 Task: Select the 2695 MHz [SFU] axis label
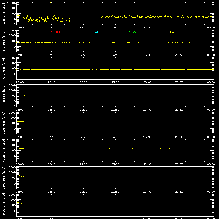pyautogui.click(x=4, y=123)
